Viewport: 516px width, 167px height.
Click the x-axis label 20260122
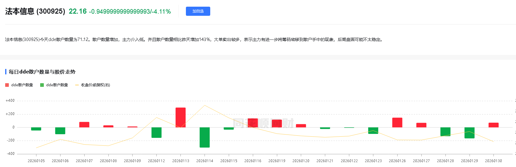[x=349, y=161]
